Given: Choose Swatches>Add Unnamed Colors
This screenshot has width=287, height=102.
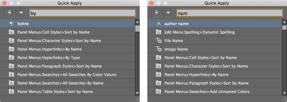Looking at the screenshot, I should click(215, 91).
